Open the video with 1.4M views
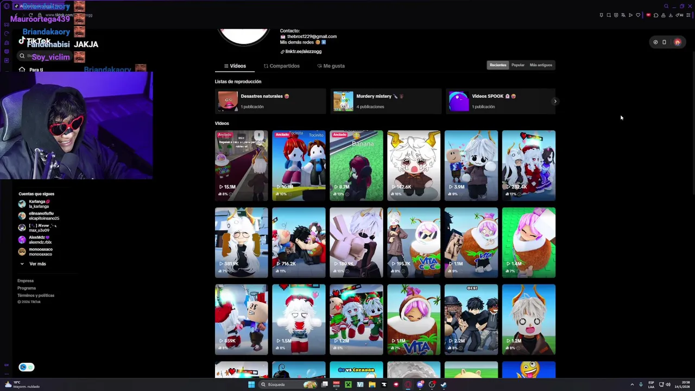 click(529, 243)
